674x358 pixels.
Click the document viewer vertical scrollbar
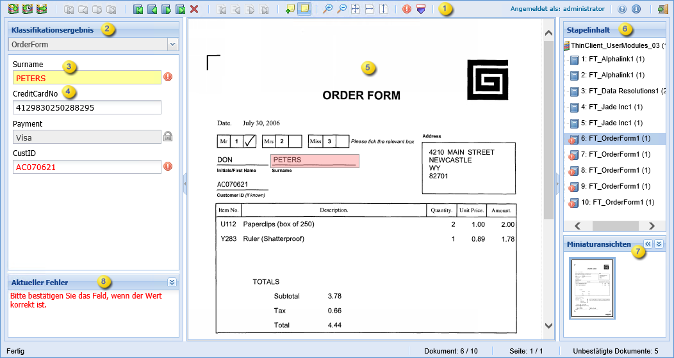(x=548, y=128)
